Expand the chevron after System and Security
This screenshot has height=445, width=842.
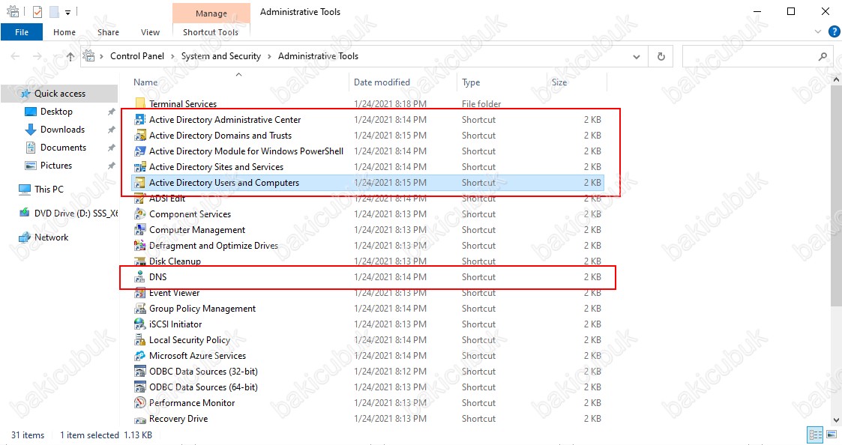[x=269, y=56]
